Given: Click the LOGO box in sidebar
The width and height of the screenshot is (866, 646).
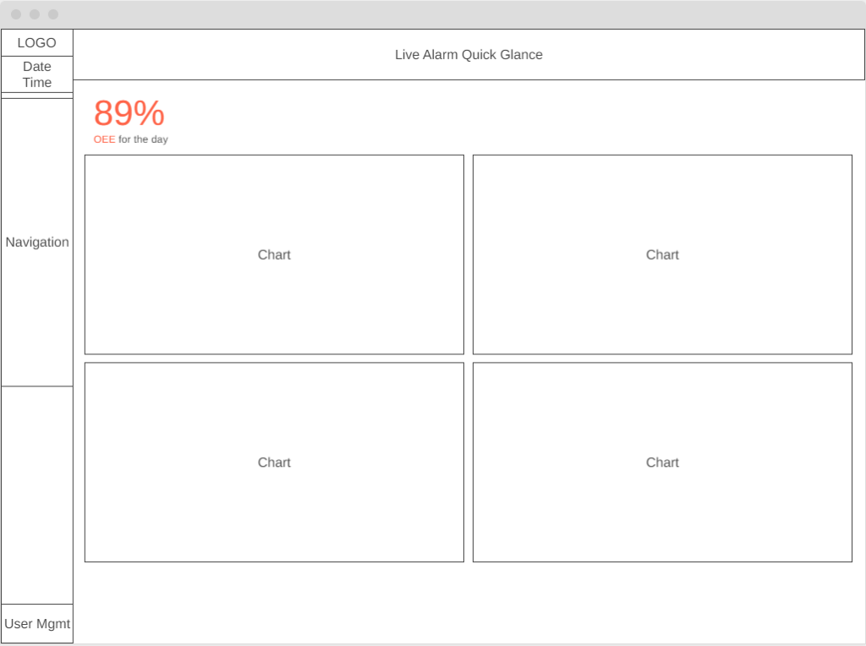Looking at the screenshot, I should point(37,43).
